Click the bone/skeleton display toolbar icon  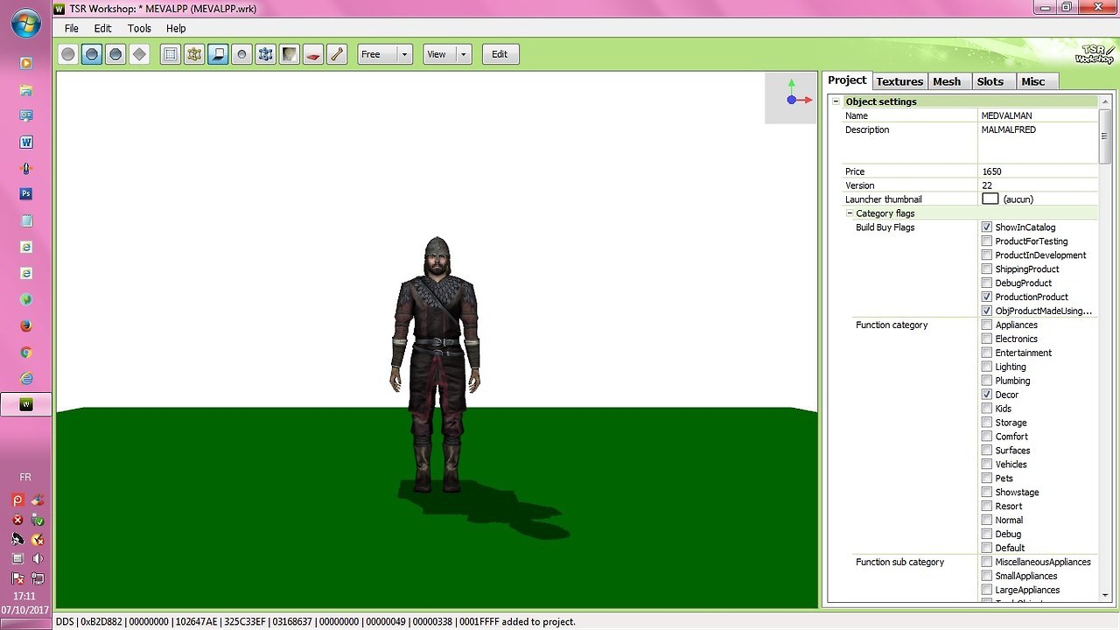[337, 54]
